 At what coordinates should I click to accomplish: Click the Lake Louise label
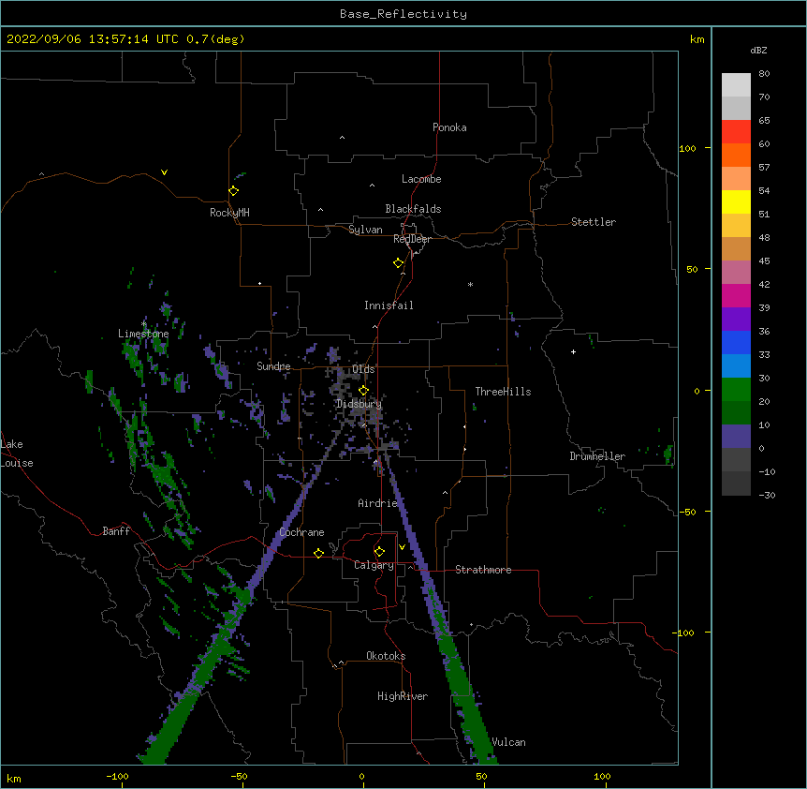[17, 454]
